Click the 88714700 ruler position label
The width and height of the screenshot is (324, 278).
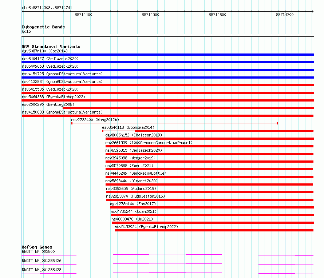tap(285, 15)
